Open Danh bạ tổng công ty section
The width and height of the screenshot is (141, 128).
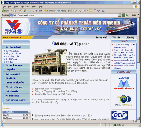tap(16, 100)
